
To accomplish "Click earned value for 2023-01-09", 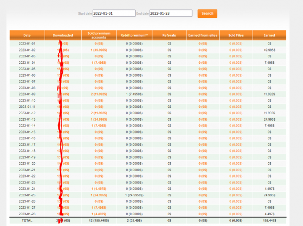I will (x=269, y=94).
